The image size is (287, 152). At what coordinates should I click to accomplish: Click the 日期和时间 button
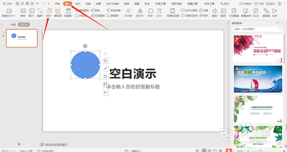189,16
